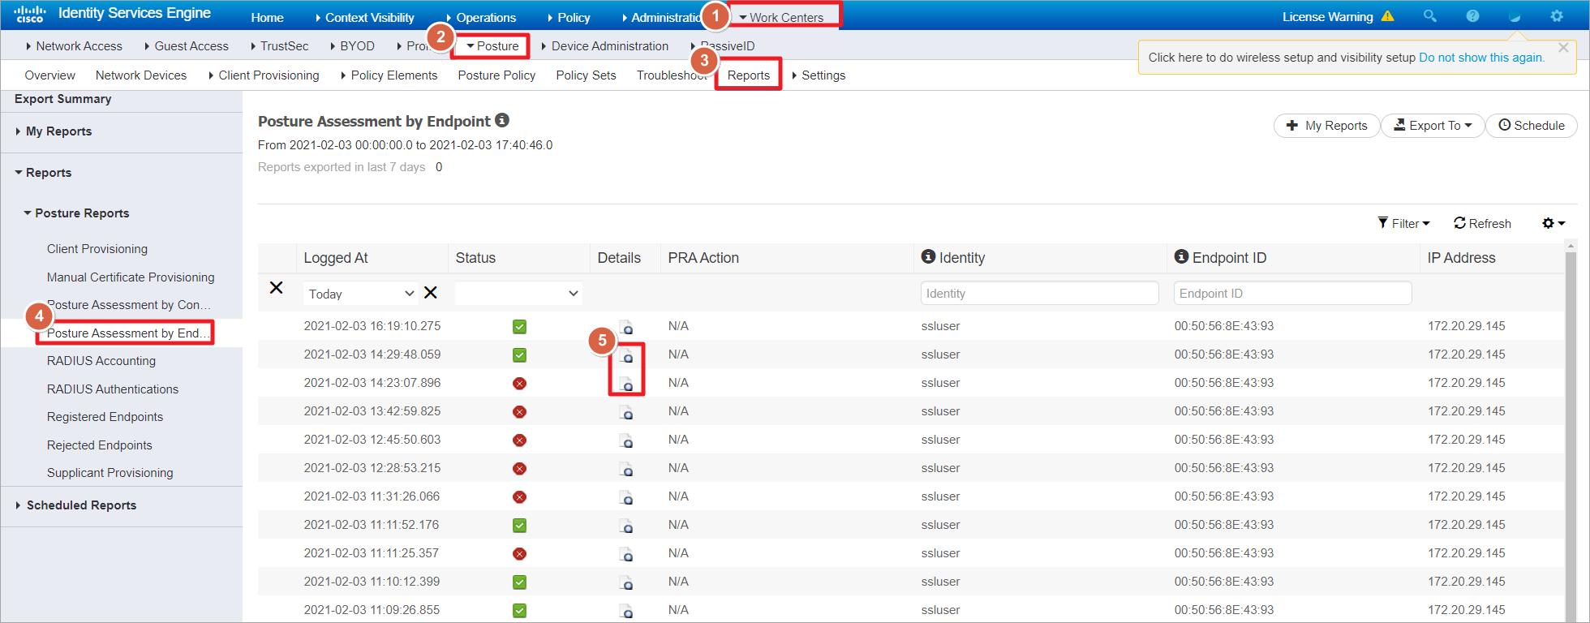Open Export Summary in sidebar
Viewport: 1590px width, 623px height.
pyautogui.click(x=62, y=99)
